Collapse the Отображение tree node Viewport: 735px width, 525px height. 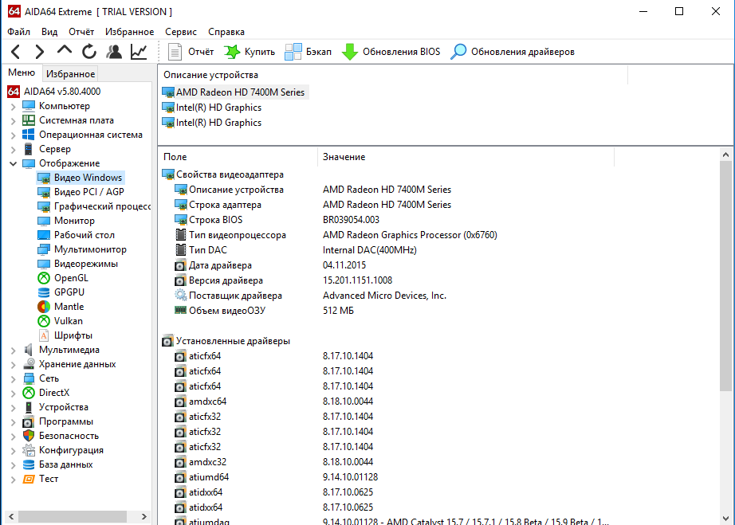tap(13, 163)
